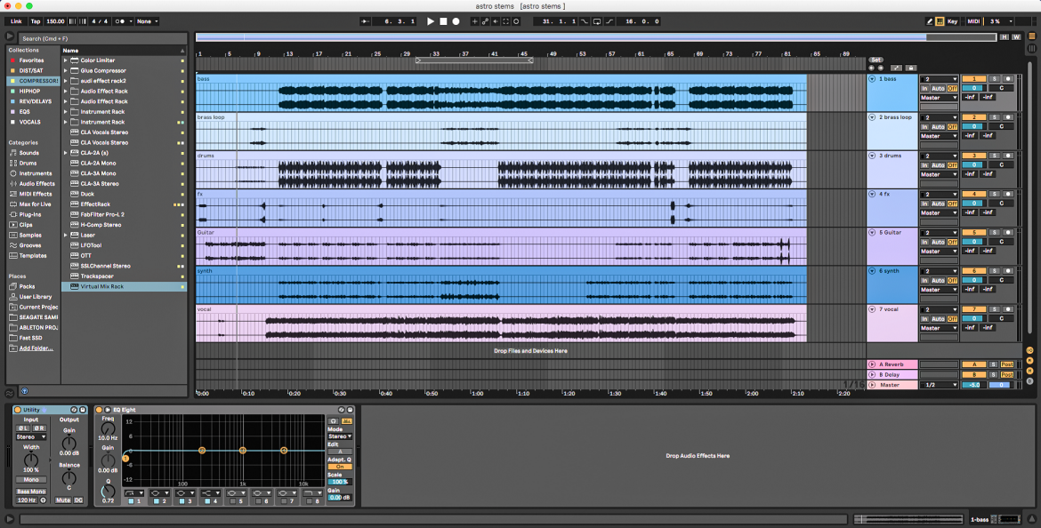Open the Max for Live category
The image size is (1041, 528).
(x=35, y=204)
